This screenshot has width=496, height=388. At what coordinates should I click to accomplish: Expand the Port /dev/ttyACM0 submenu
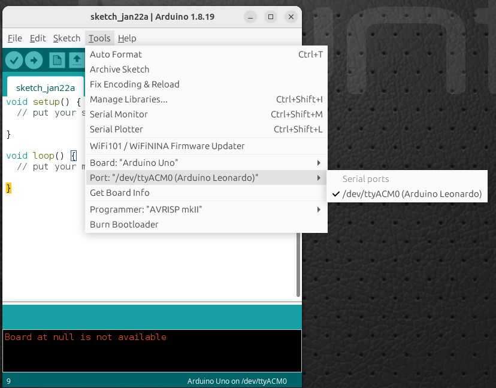coord(206,178)
